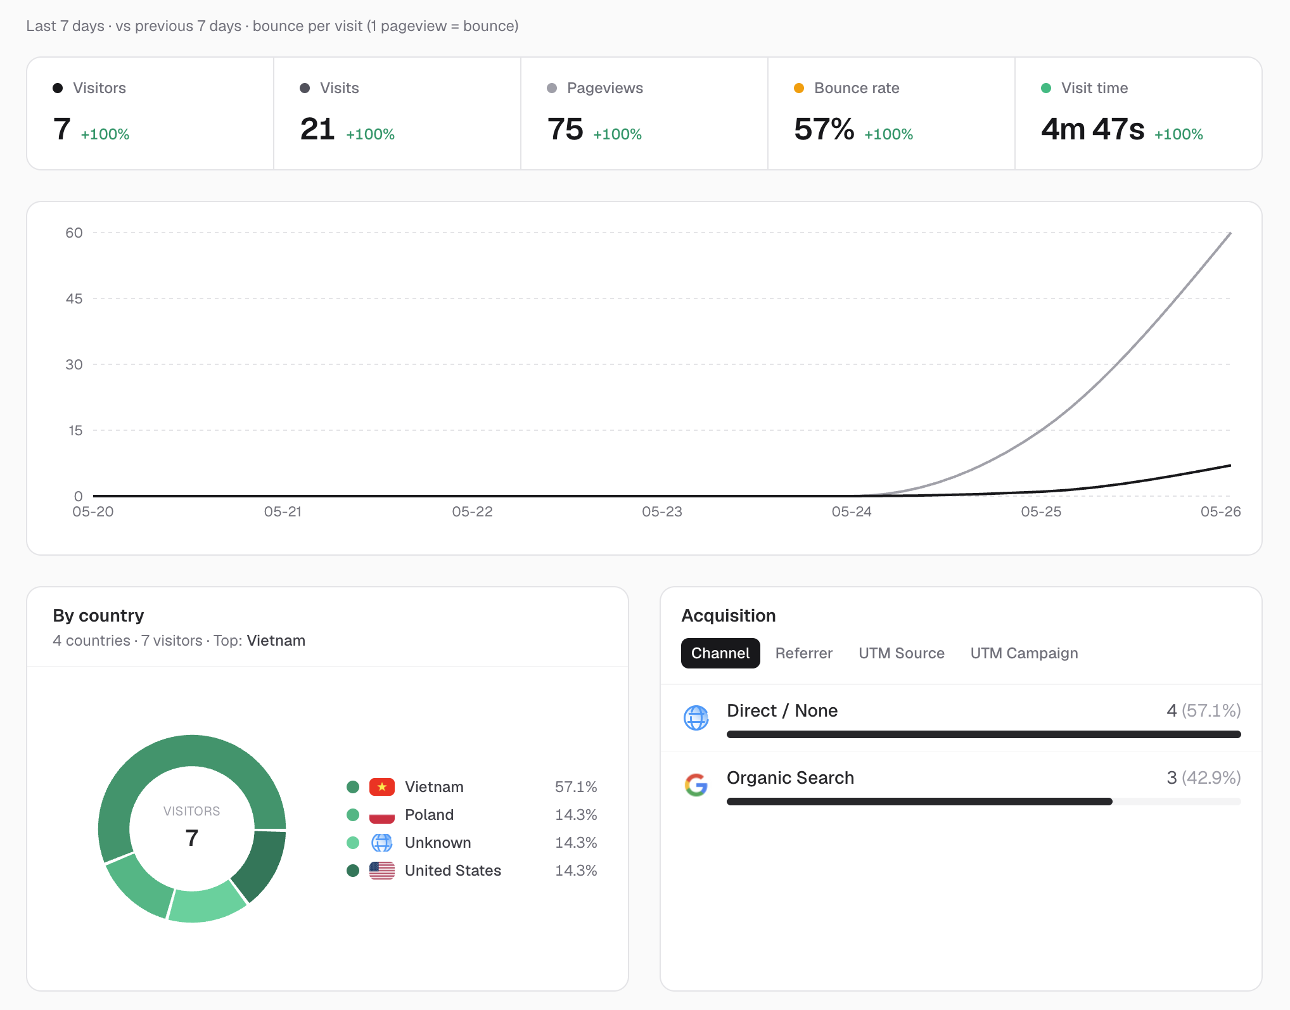Image resolution: width=1290 pixels, height=1010 pixels.
Task: Click the Direct / None globe icon
Action: click(696, 718)
